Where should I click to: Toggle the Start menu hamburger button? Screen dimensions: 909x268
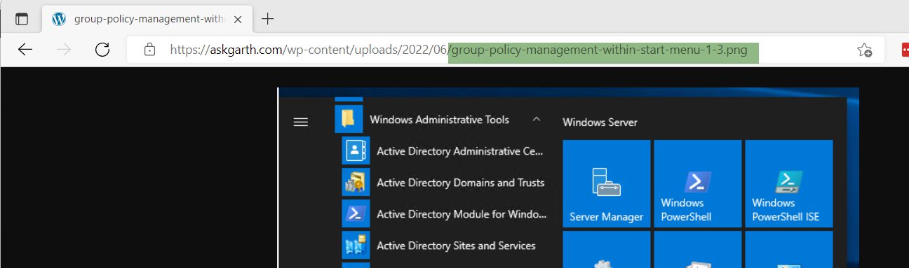coord(300,122)
